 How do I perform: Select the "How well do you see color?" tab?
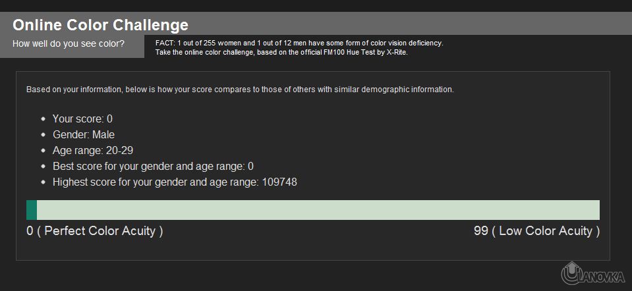(x=69, y=44)
